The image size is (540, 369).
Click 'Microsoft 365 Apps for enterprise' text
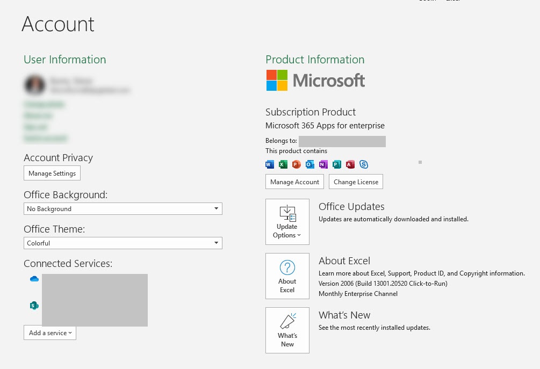tap(325, 126)
